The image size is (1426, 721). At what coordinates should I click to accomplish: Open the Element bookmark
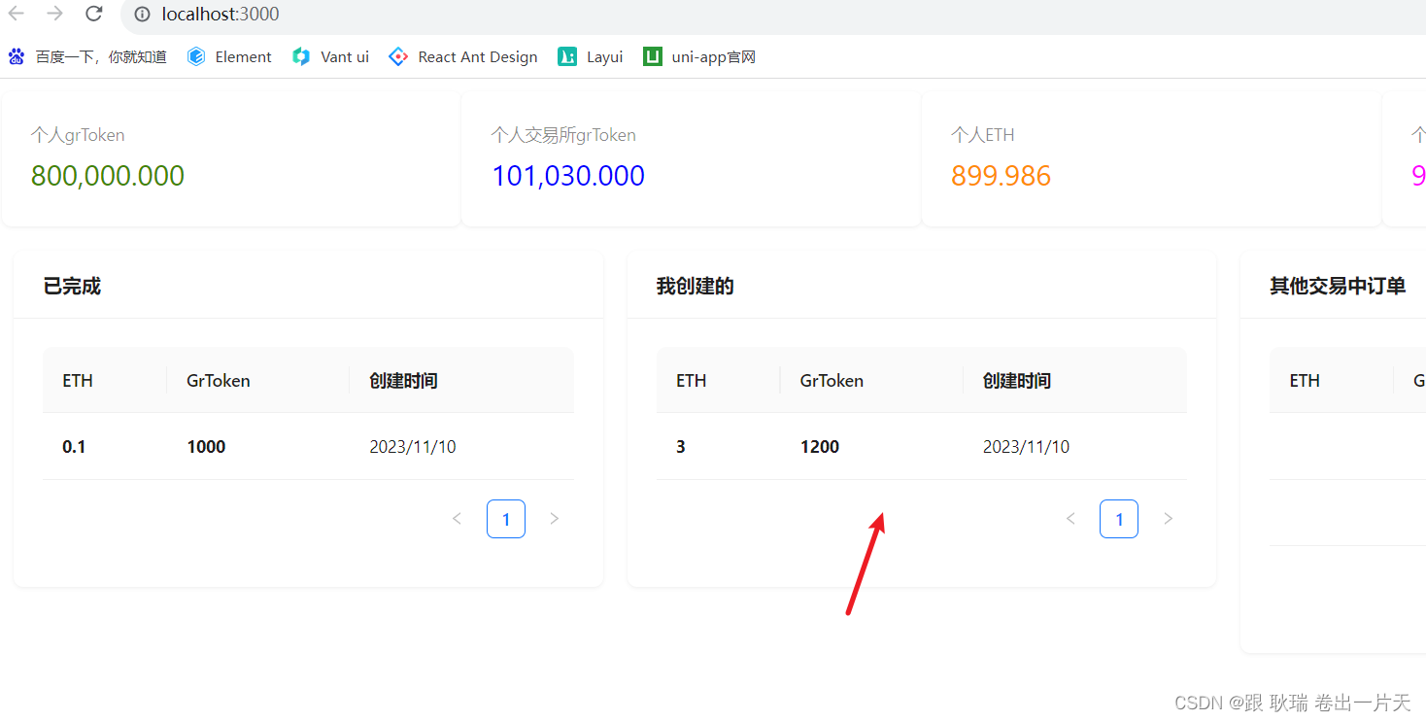coord(229,57)
